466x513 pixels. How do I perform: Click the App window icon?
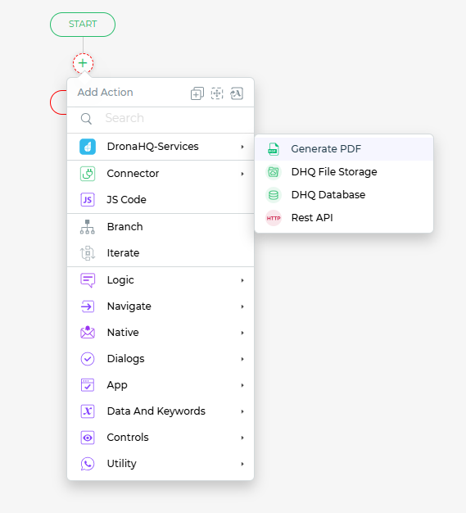click(88, 385)
